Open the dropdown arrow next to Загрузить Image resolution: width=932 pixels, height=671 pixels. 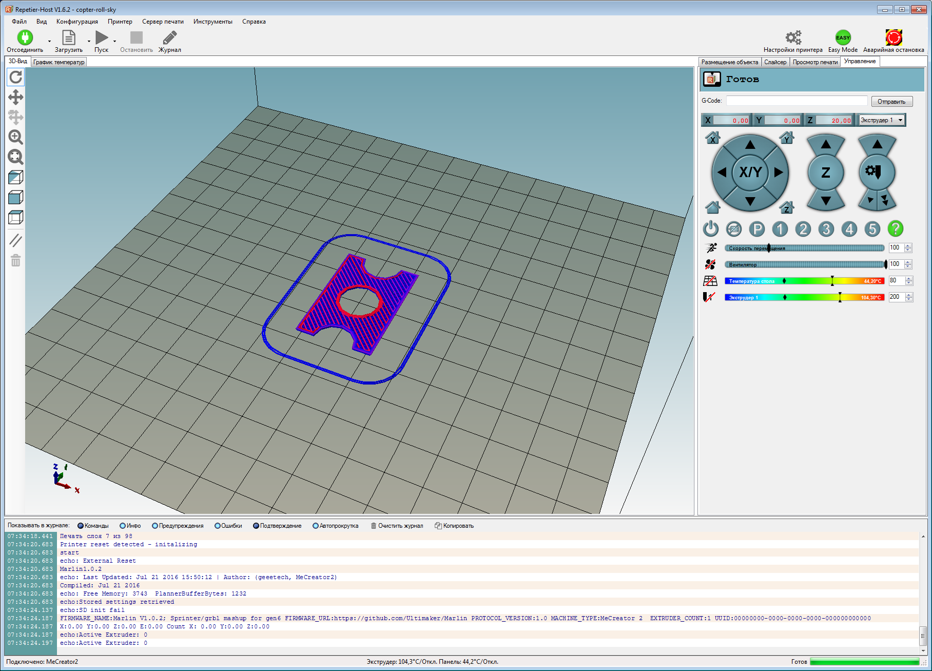pyautogui.click(x=89, y=41)
